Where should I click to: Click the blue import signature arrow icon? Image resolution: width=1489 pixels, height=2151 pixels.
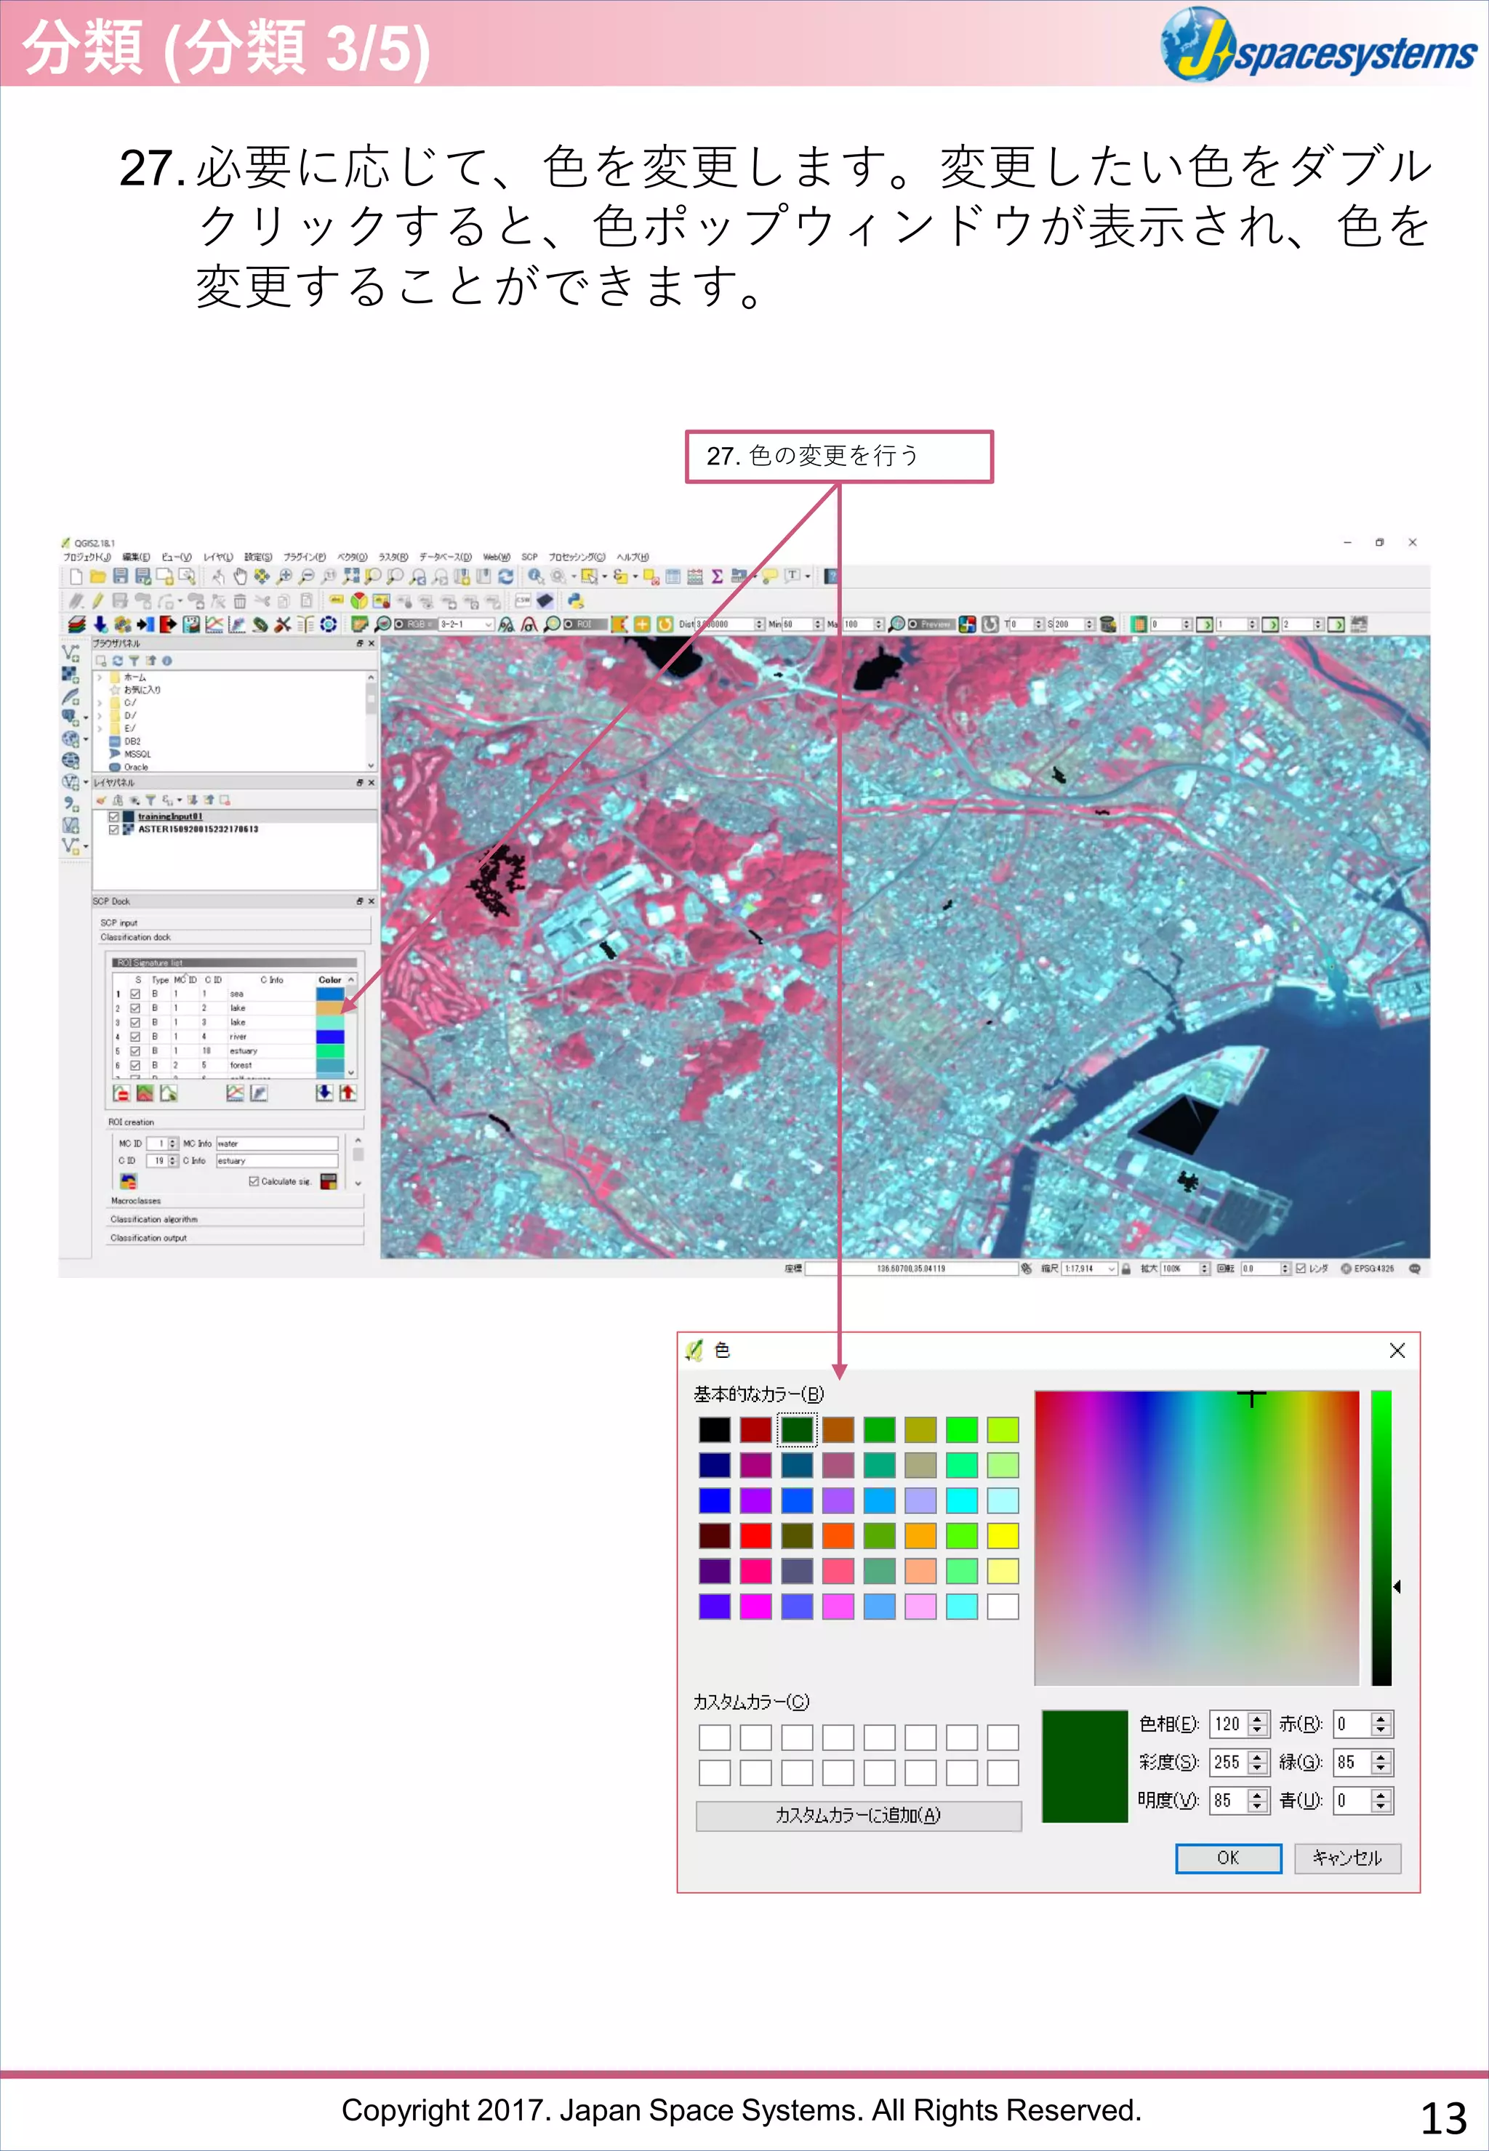324,1093
